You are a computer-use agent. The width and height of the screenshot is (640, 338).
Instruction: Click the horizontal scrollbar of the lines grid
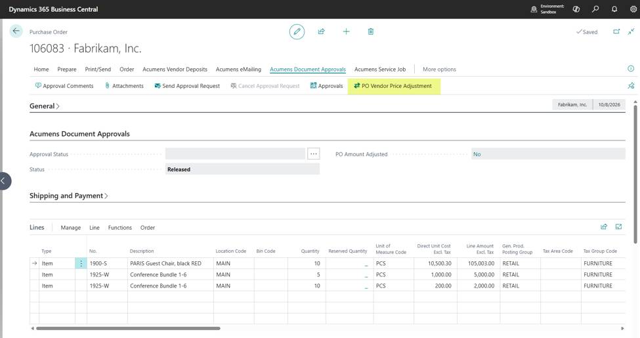click(x=128, y=328)
